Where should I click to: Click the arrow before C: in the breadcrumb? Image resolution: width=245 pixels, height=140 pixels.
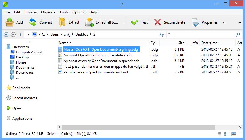pos(39,34)
